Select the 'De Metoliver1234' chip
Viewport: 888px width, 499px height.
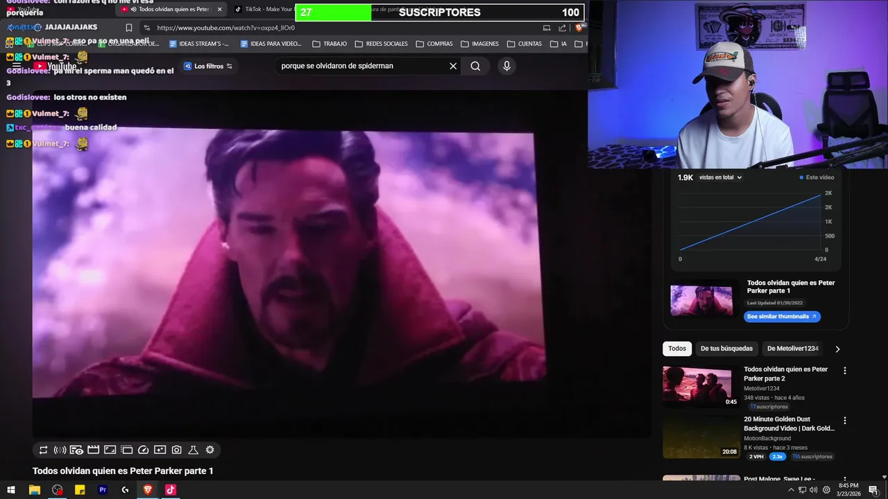[x=793, y=349]
